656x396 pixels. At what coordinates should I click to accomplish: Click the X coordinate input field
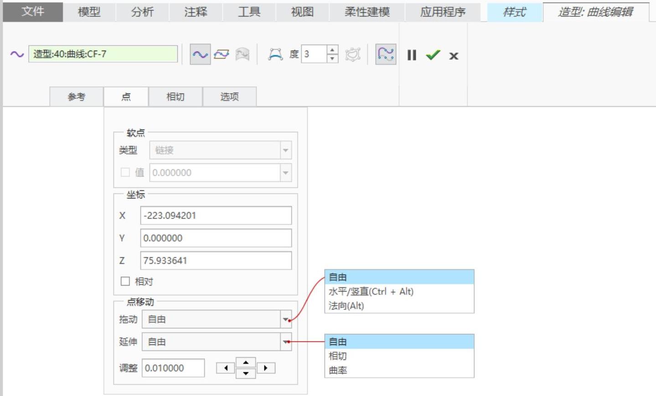[216, 215]
